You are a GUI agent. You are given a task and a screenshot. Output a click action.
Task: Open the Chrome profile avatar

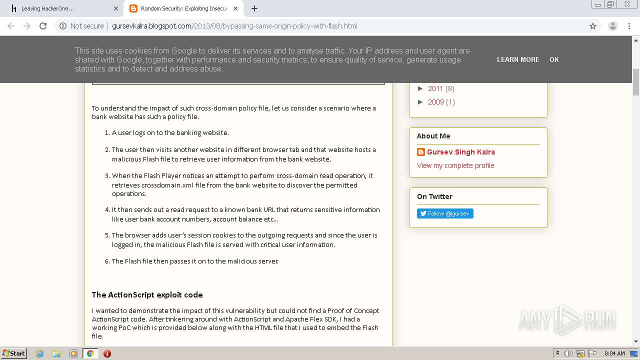click(x=612, y=26)
